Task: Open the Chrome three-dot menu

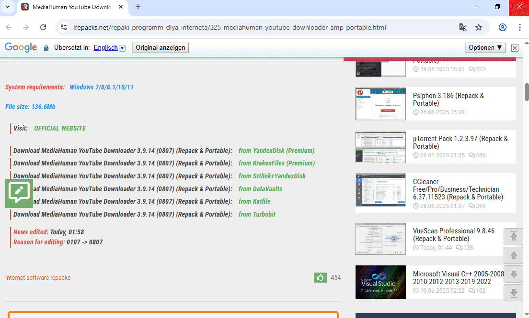Action: 519,27
